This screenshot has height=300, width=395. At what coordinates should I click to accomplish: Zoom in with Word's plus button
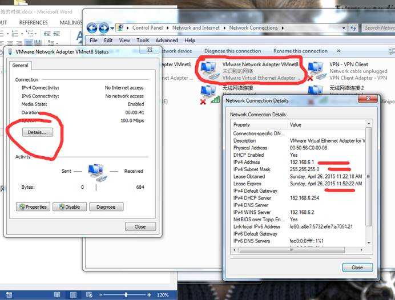tap(149, 295)
